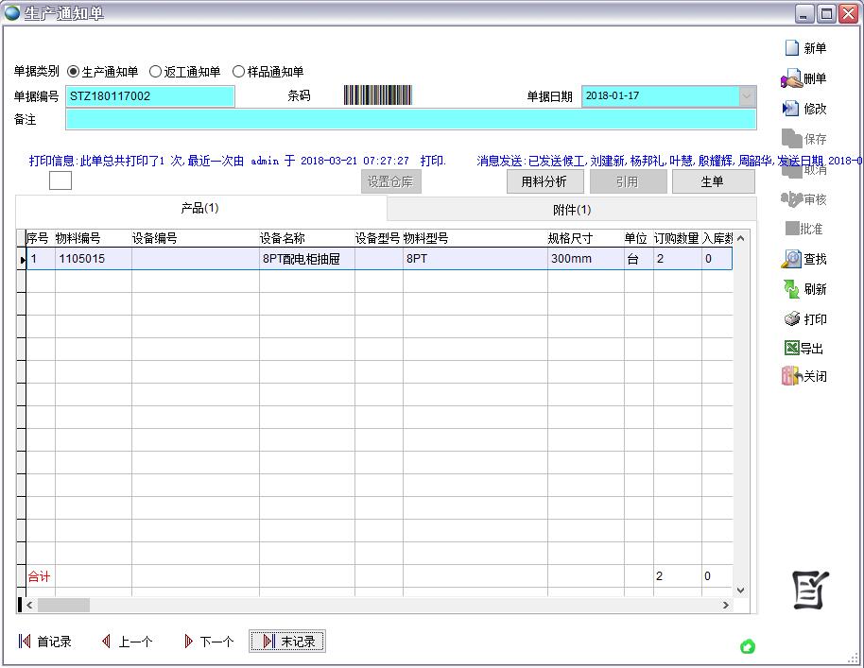
Task: Click the 打印 (print) icon
Action: coord(791,319)
